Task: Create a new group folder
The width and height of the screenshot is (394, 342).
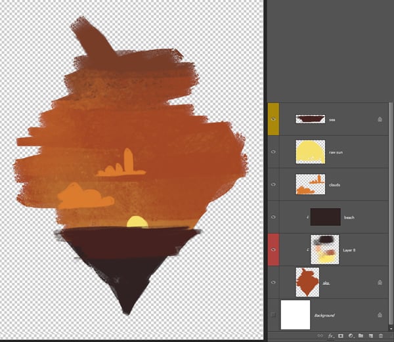Action: pyautogui.click(x=361, y=335)
